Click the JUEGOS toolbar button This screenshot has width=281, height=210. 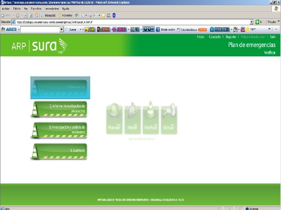point(119,30)
